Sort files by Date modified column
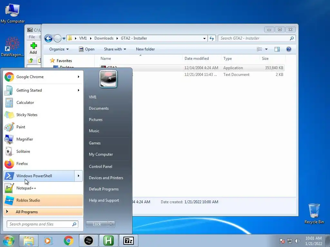The width and height of the screenshot is (330, 247). coord(202,59)
